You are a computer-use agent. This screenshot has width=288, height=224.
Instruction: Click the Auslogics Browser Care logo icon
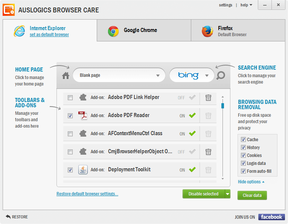9,10
